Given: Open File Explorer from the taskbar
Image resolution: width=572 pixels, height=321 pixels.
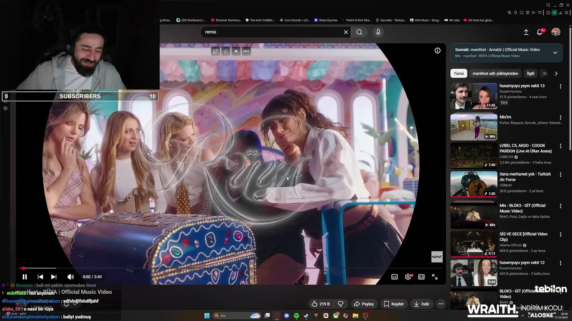Looking at the screenshot, I should (355, 316).
